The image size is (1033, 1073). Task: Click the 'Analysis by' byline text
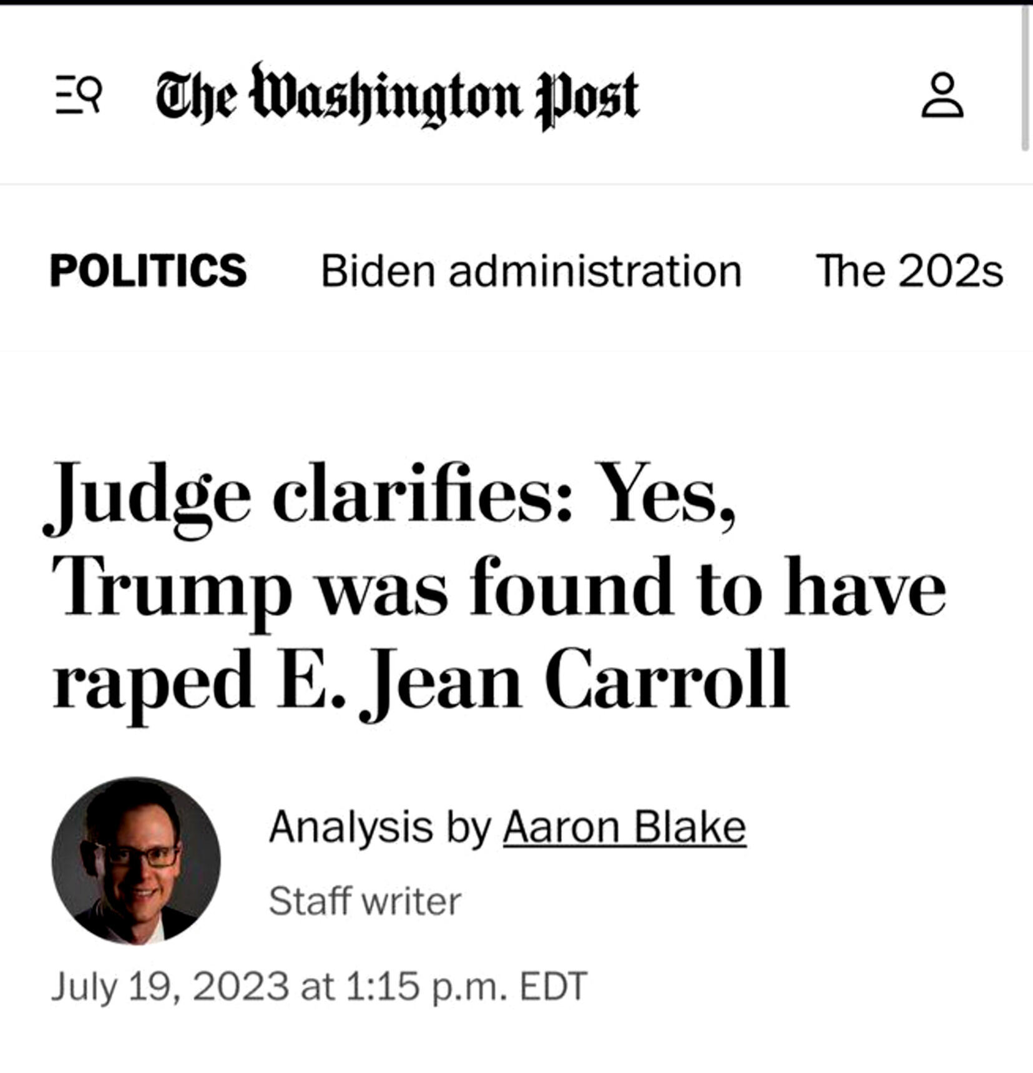(x=380, y=828)
